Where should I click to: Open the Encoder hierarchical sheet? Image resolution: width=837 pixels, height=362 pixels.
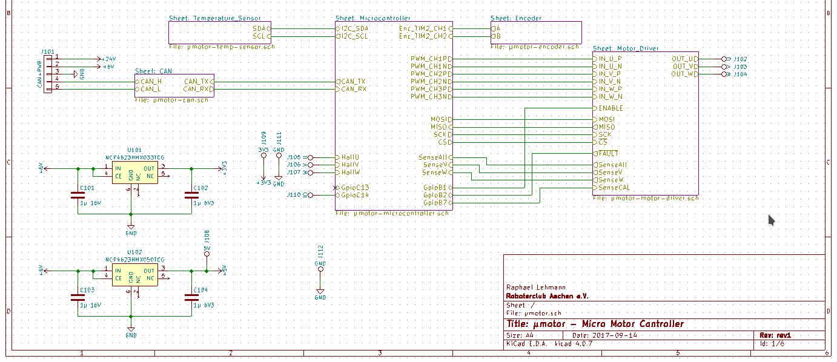pos(536,32)
